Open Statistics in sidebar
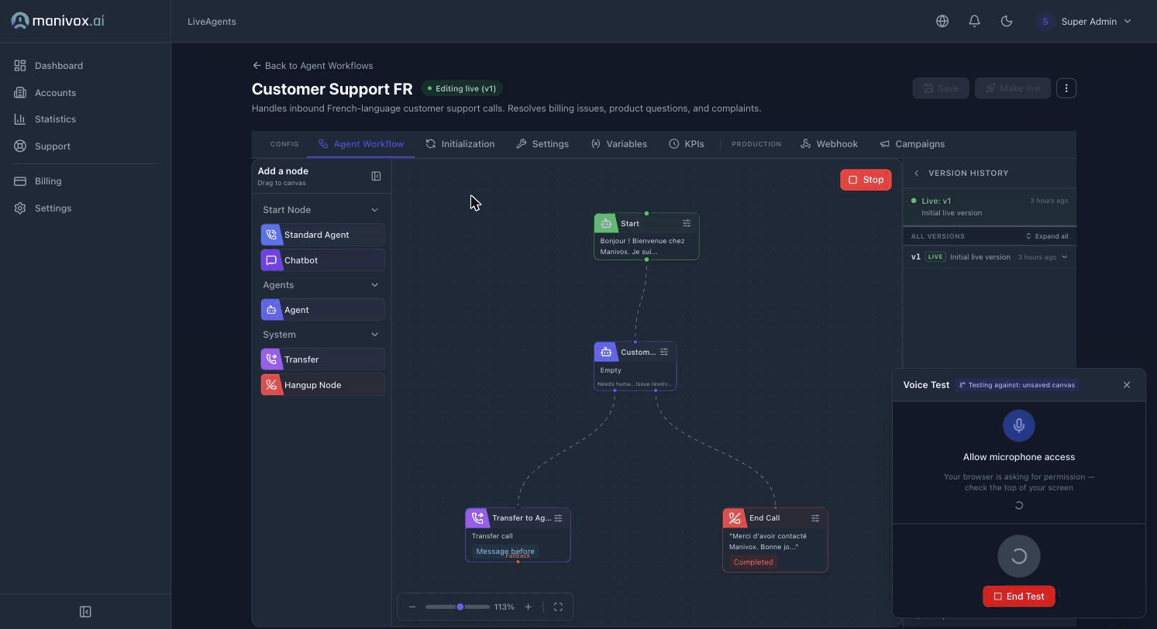The width and height of the screenshot is (1157, 629). click(85, 119)
